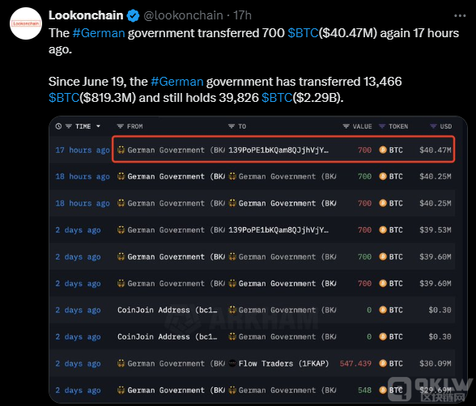This screenshot has height=406, width=476.
Task: Open the FROM column filter icon
Action: pyautogui.click(x=120, y=126)
